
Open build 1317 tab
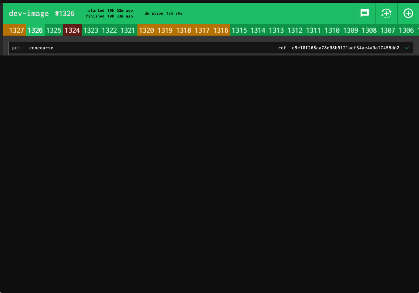click(202, 30)
